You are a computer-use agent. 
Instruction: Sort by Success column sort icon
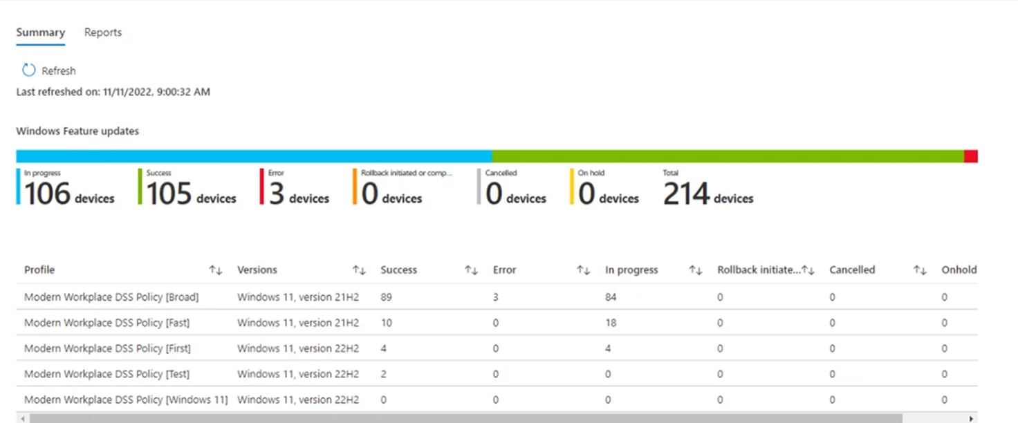[471, 270]
